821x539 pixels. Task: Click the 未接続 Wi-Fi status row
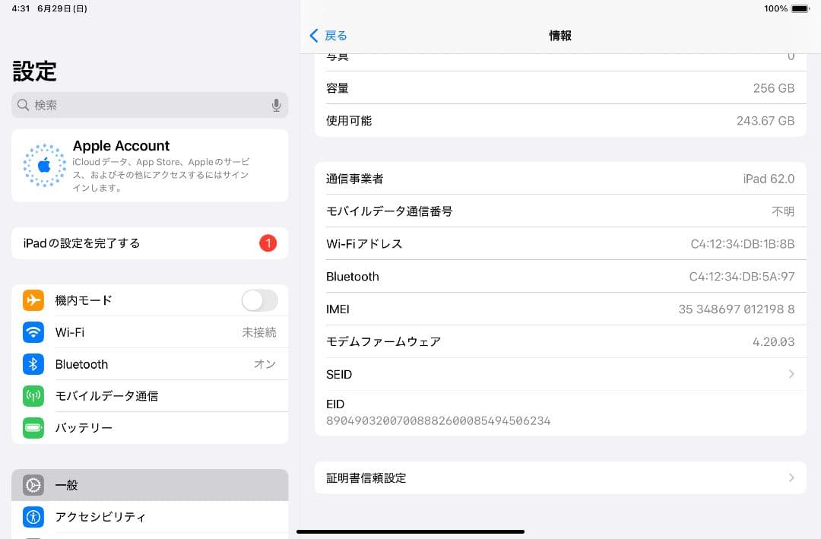[258, 332]
